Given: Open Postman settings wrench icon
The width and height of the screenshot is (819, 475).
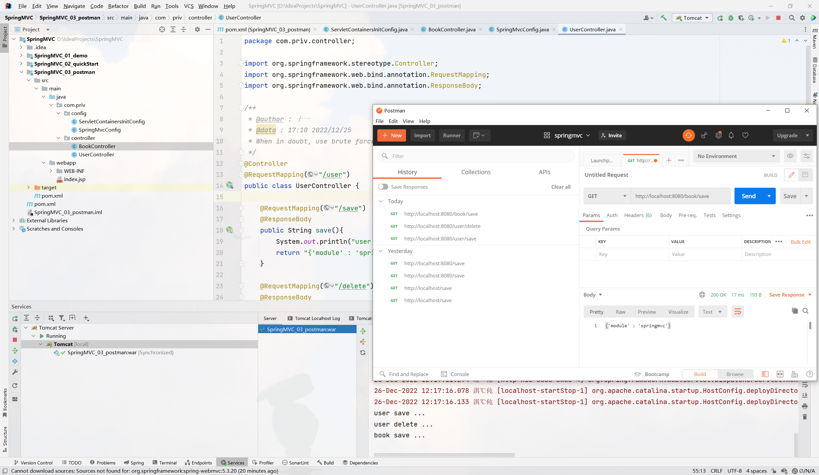Looking at the screenshot, I should click(x=718, y=135).
